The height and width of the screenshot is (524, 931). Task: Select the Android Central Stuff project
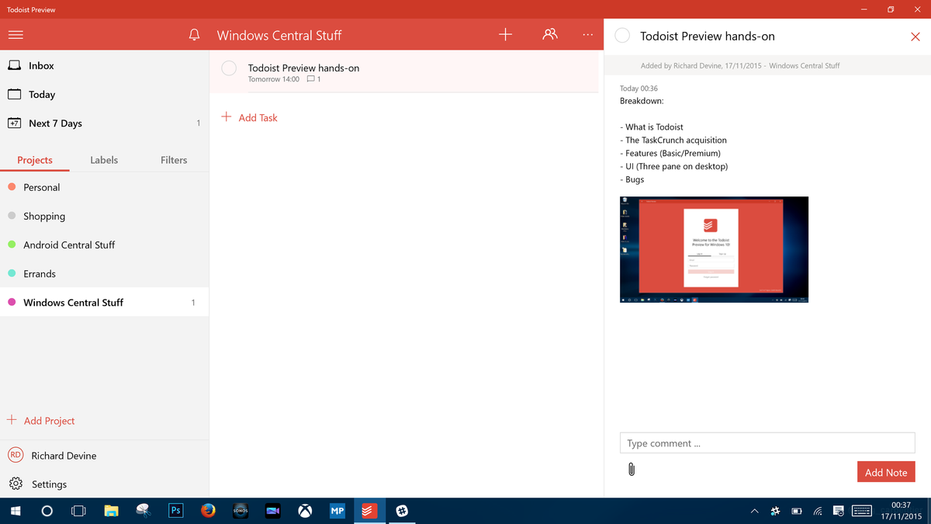104,245
